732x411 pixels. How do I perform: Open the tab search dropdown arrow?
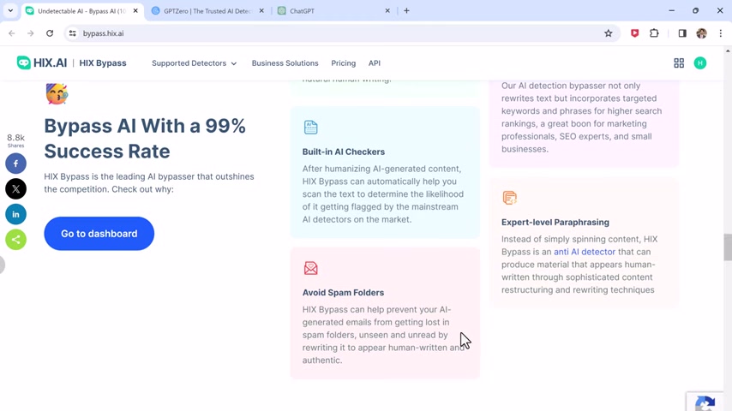[x=10, y=11]
